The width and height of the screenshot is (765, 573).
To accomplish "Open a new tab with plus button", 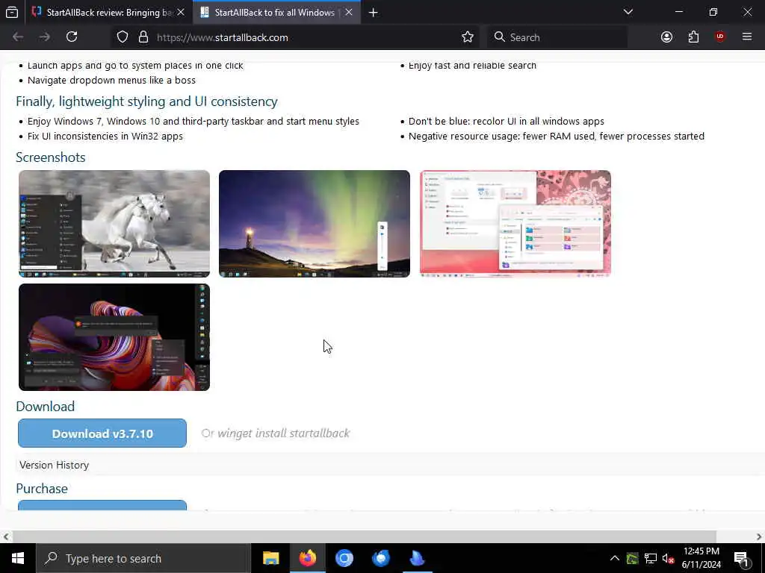I will pos(374,13).
